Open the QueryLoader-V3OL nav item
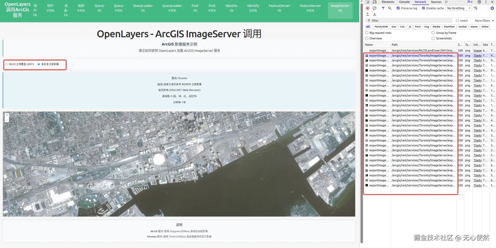Viewport: 496px width, 248px height. tap(172, 8)
